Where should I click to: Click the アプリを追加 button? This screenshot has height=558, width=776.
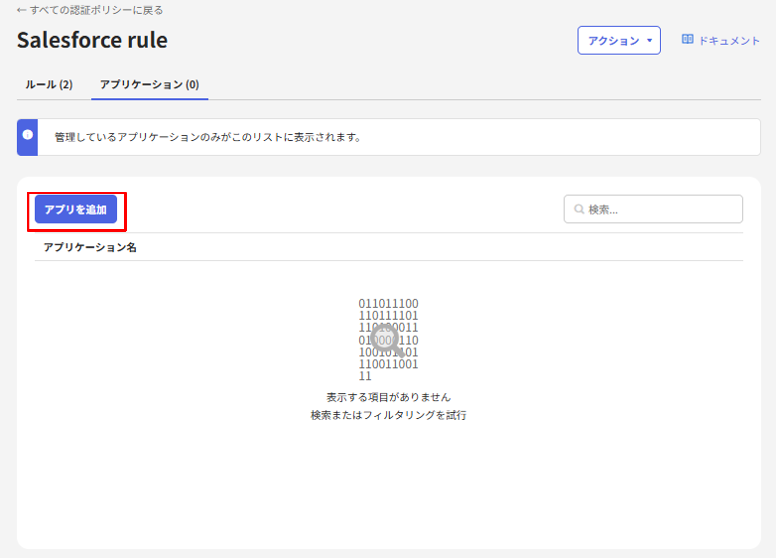[x=76, y=209]
